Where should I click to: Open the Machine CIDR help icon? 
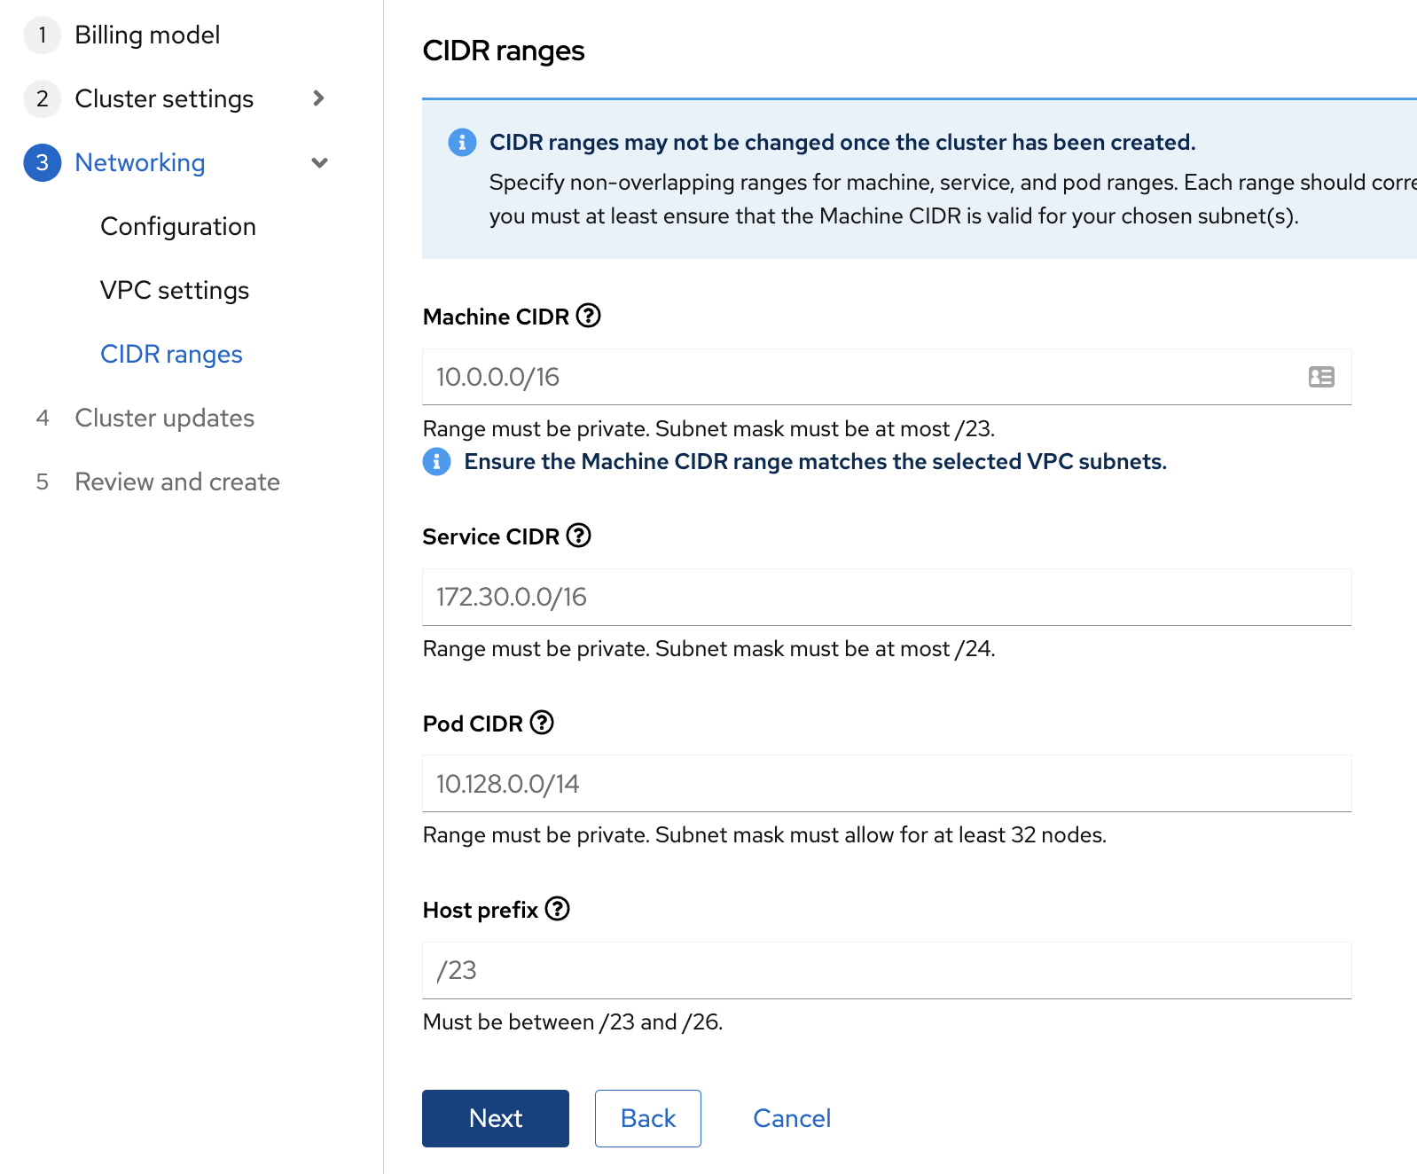(x=588, y=316)
